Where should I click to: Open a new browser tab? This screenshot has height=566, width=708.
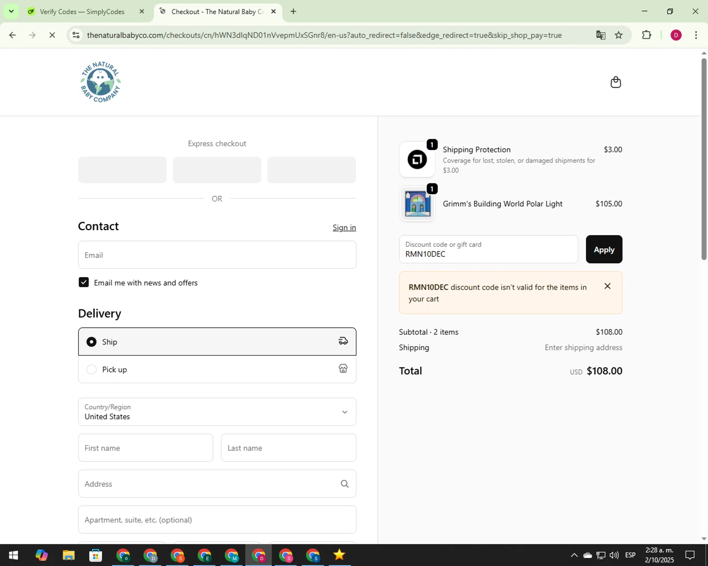(293, 11)
